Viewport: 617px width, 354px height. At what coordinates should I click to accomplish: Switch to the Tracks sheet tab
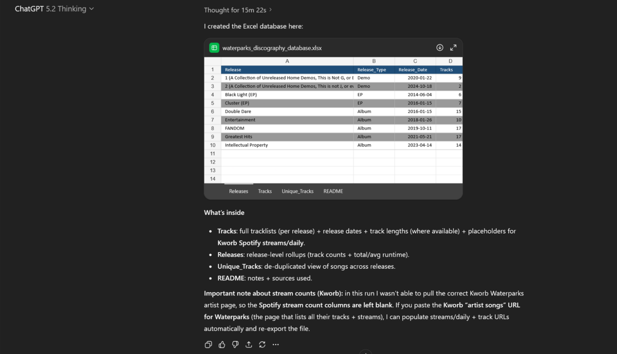265,191
